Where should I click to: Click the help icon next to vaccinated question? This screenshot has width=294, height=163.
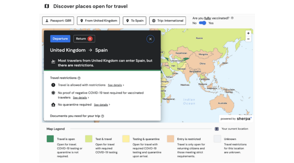coord(232,18)
